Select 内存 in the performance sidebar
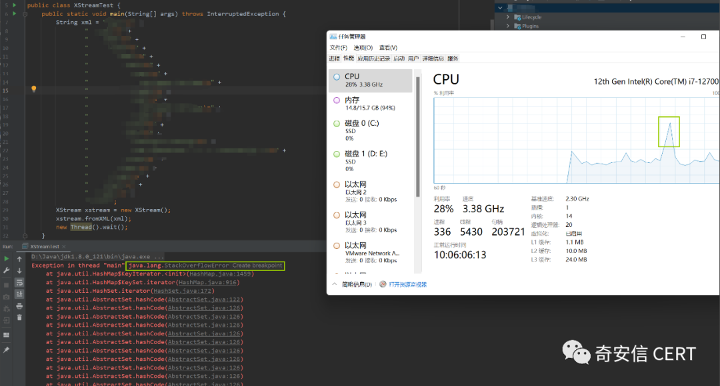 (371, 104)
